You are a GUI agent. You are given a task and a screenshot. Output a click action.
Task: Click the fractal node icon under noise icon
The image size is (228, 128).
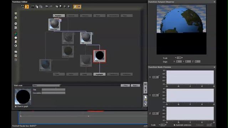pos(16,28)
